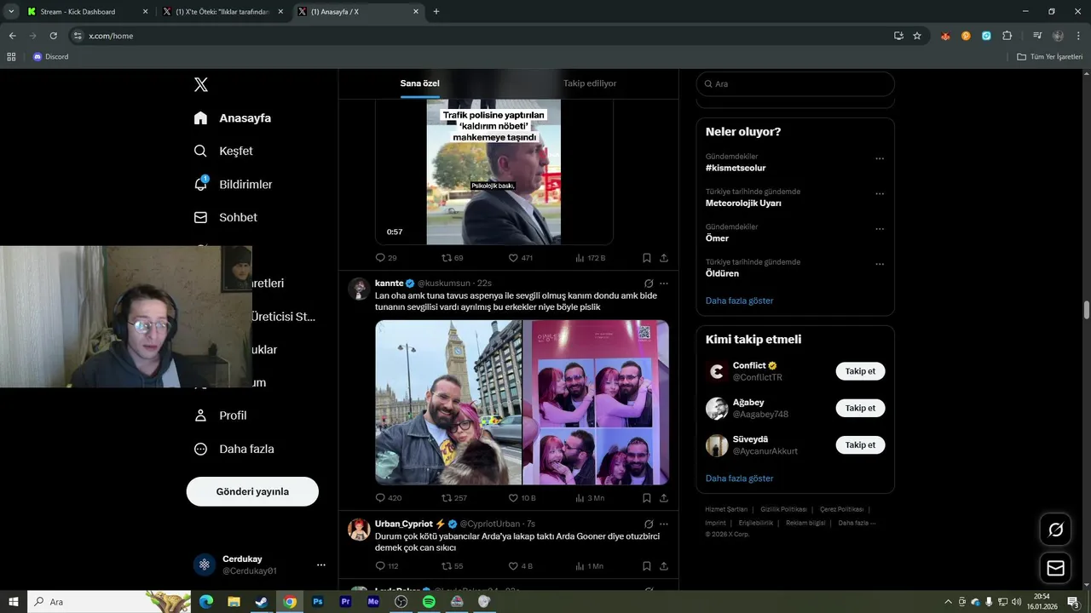Open options for #kismetseolur trend
The height and width of the screenshot is (613, 1091).
(880, 158)
